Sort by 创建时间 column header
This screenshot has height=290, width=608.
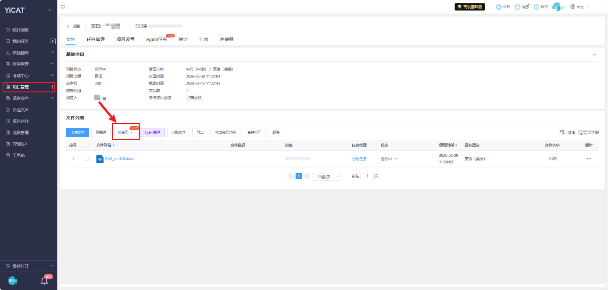click(x=448, y=145)
